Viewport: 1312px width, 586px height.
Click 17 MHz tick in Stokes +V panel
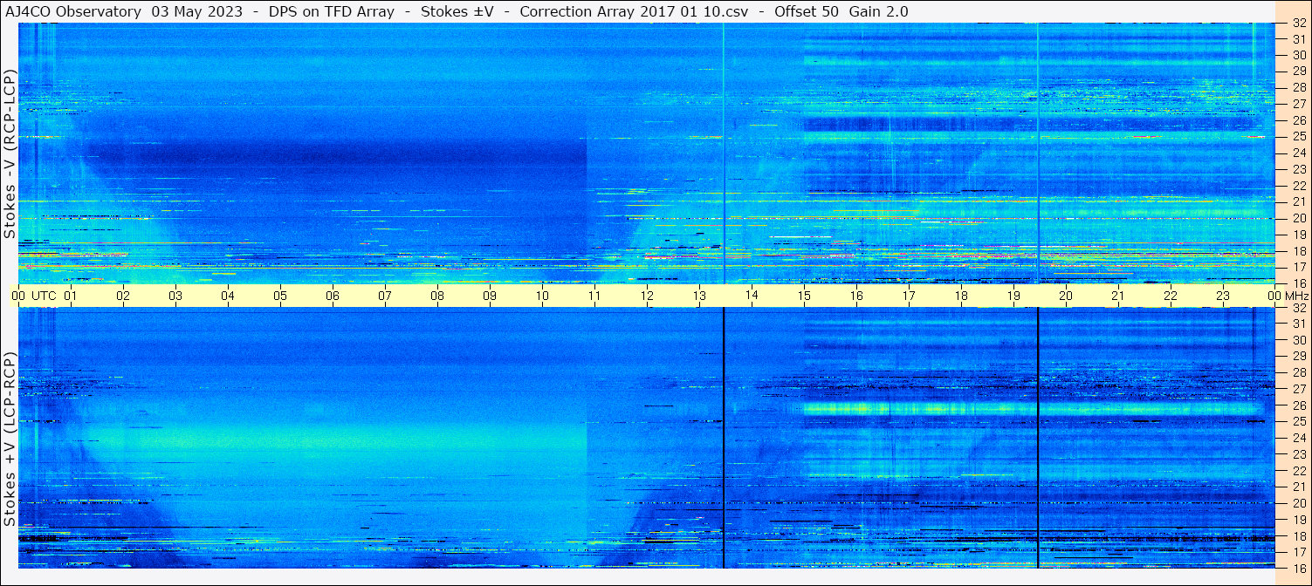click(x=1298, y=552)
